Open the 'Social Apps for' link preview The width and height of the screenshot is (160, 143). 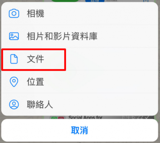pyautogui.click(x=85, y=117)
